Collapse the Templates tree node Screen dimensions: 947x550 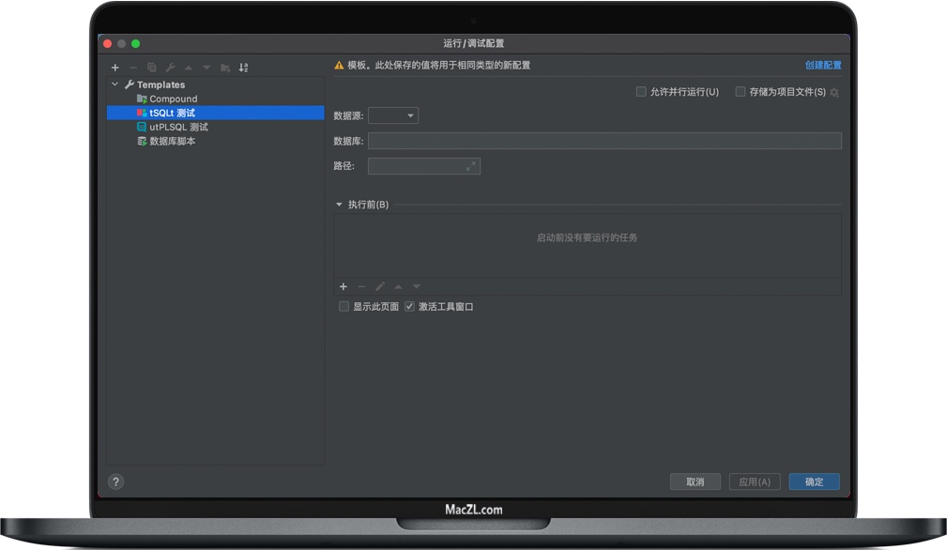[115, 84]
